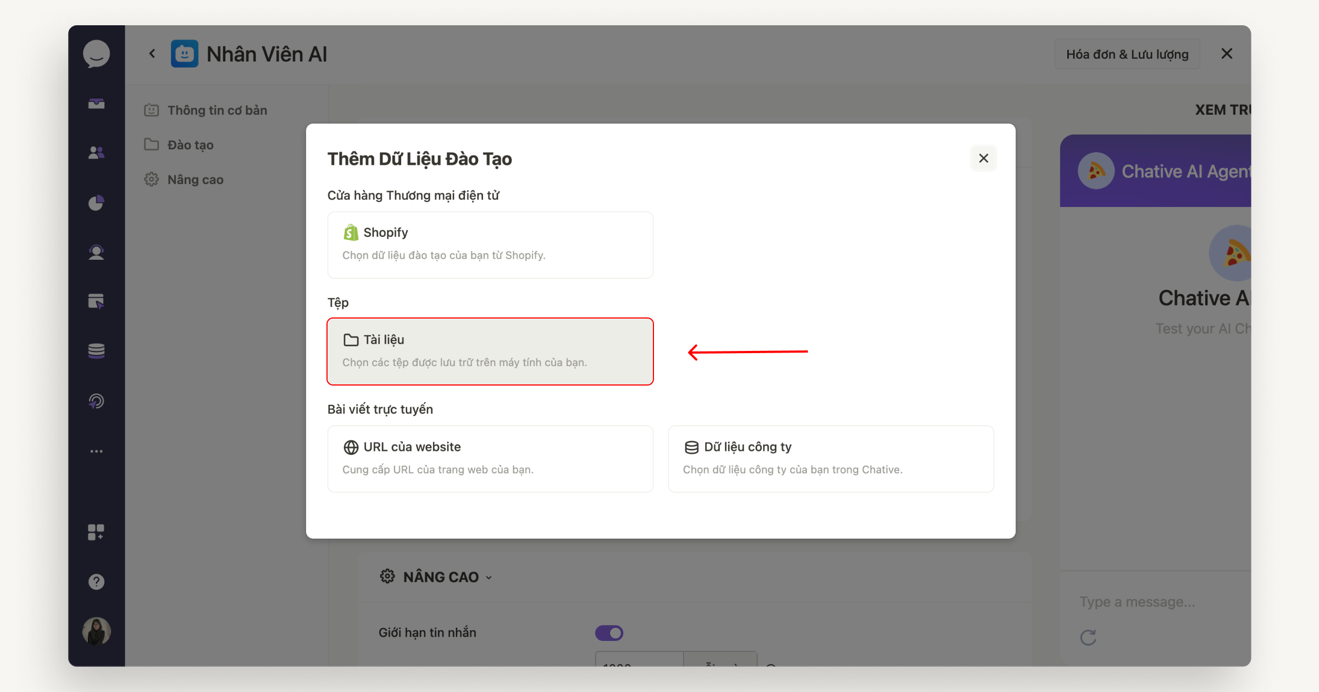Viewport: 1319px width, 692px height.
Task: Click Hóa đơn & Lưu lượng button
Action: click(x=1127, y=54)
